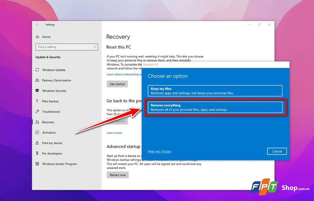The width and height of the screenshot is (314, 201).
Task: Click the Delivery Optimization icon
Action: pyautogui.click(x=37, y=80)
